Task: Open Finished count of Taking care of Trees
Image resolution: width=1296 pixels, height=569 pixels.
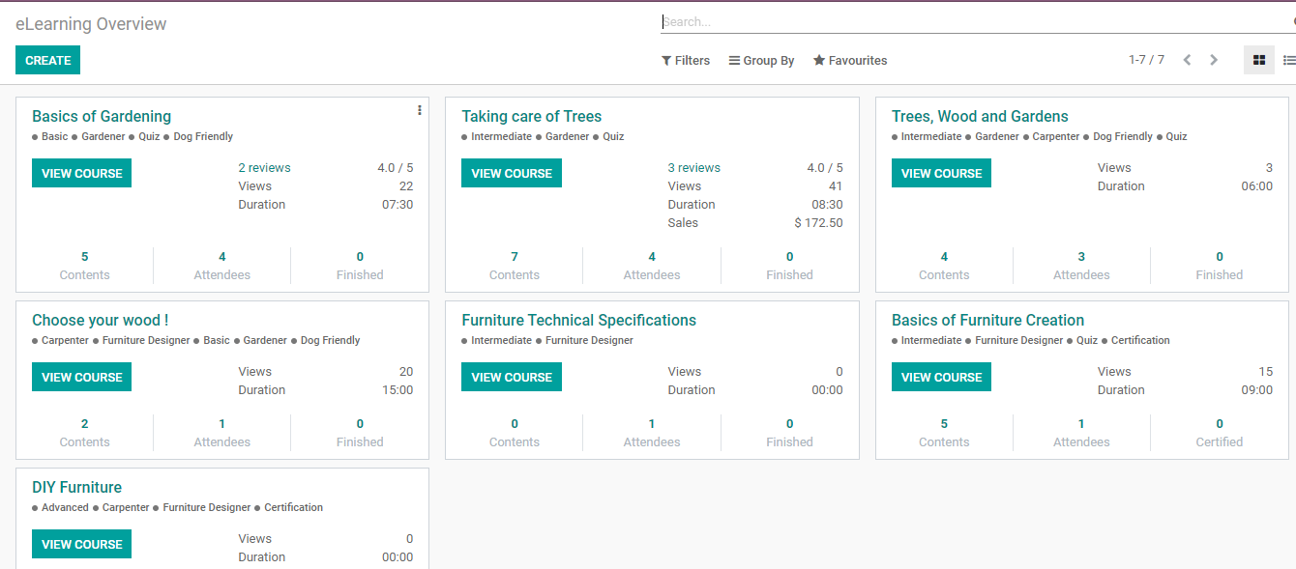Action: pyautogui.click(x=789, y=266)
